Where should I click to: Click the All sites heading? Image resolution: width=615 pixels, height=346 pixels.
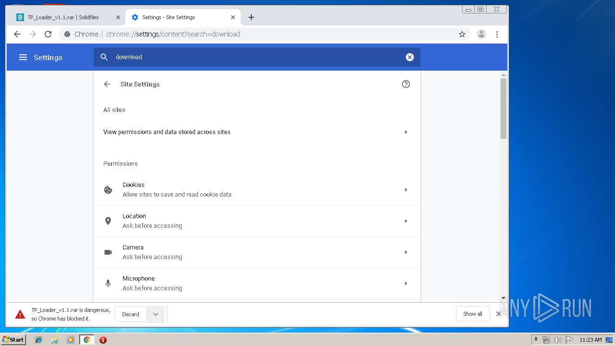(x=114, y=110)
